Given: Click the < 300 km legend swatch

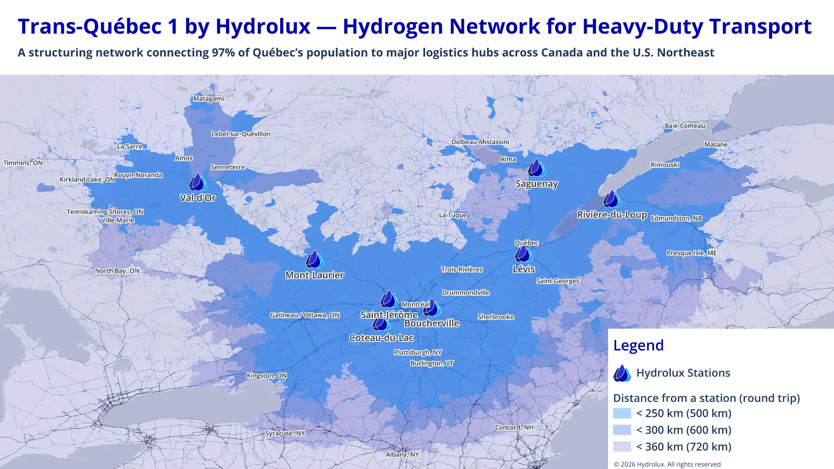Looking at the screenshot, I should 622,430.
